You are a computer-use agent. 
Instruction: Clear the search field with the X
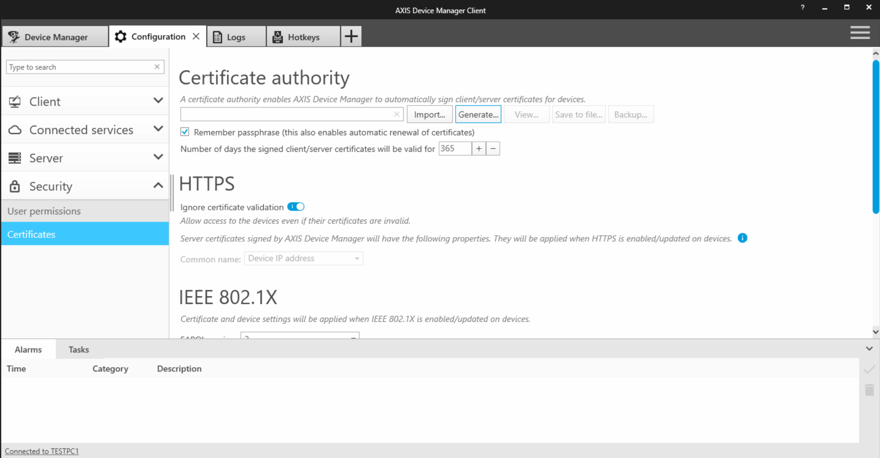(156, 67)
